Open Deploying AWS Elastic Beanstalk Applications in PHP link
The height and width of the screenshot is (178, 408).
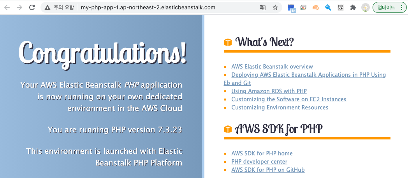pos(305,79)
